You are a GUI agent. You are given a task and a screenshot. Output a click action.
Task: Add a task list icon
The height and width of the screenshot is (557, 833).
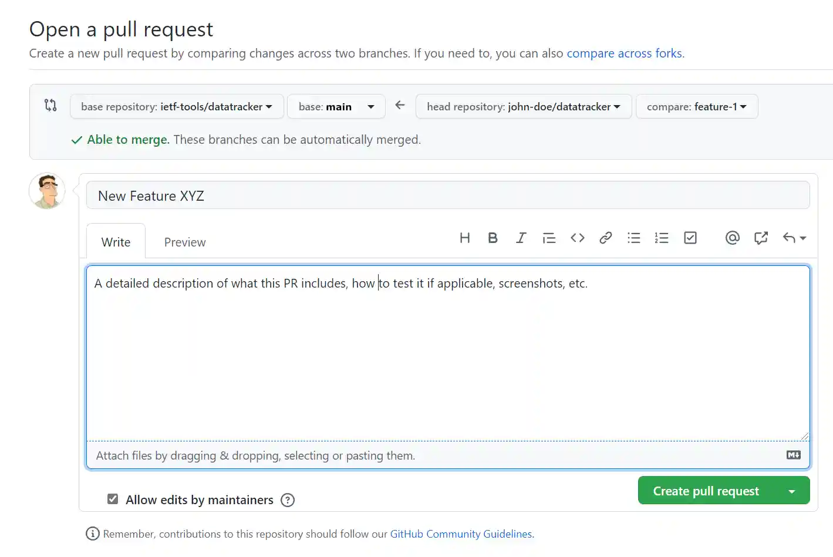tap(690, 238)
